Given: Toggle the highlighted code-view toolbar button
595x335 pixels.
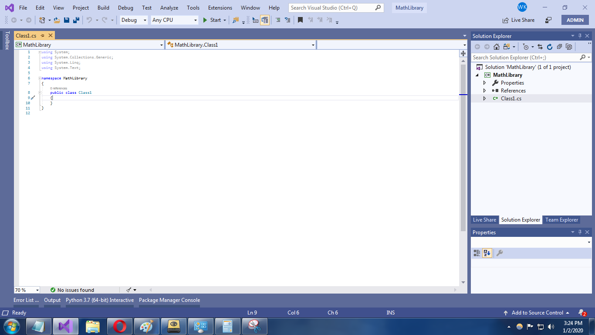Looking at the screenshot, I should pos(265,20).
